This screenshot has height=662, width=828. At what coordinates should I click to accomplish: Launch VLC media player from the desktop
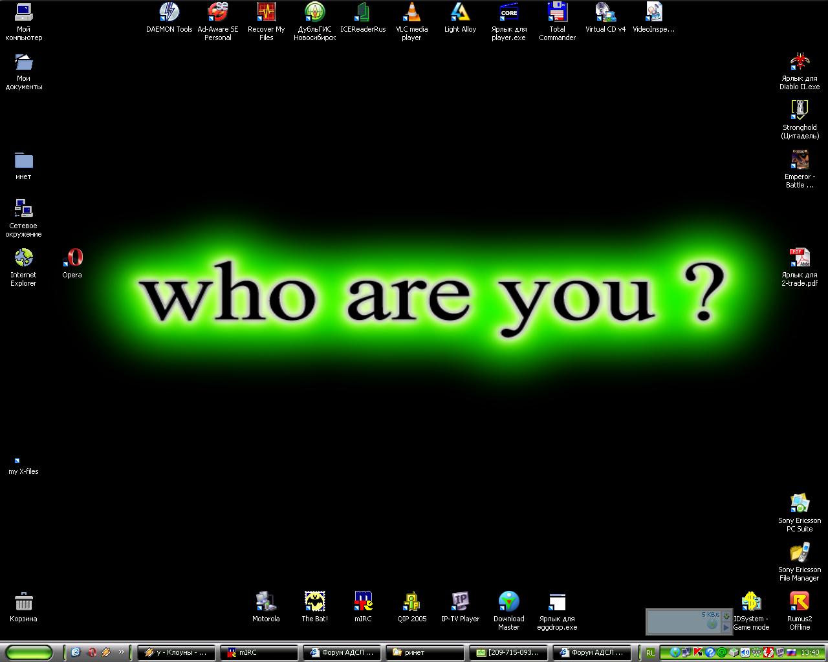(x=411, y=13)
